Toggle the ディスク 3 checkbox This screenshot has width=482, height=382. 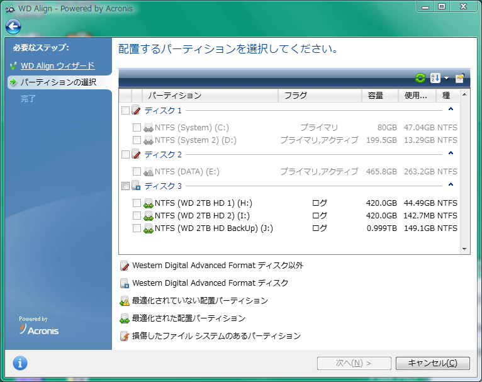125,186
